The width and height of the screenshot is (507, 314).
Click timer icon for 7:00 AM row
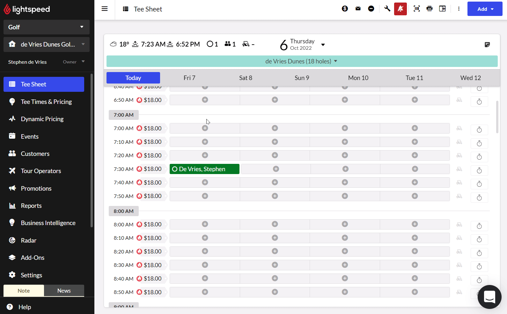479,130
